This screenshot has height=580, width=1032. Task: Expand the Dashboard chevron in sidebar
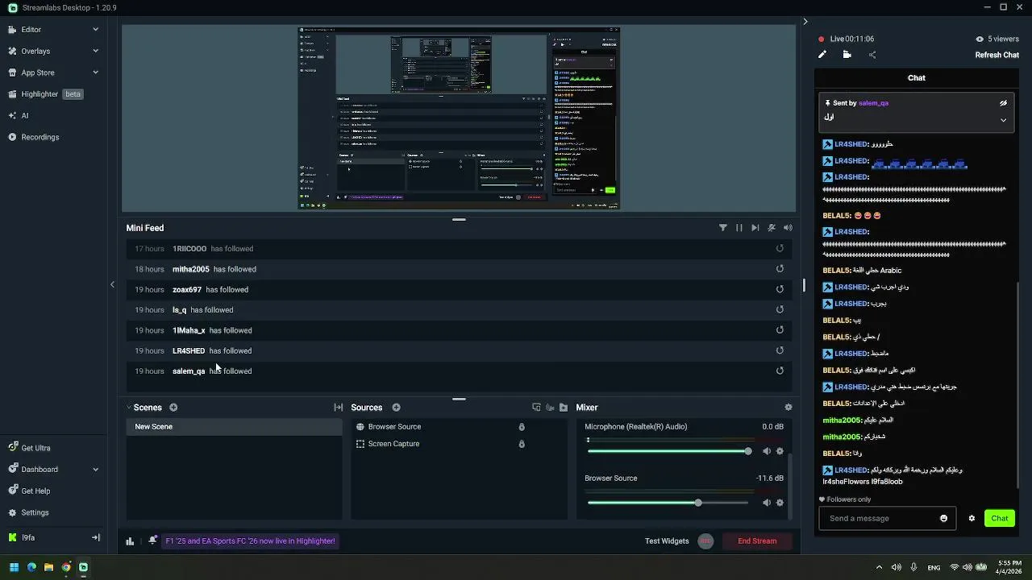click(95, 470)
